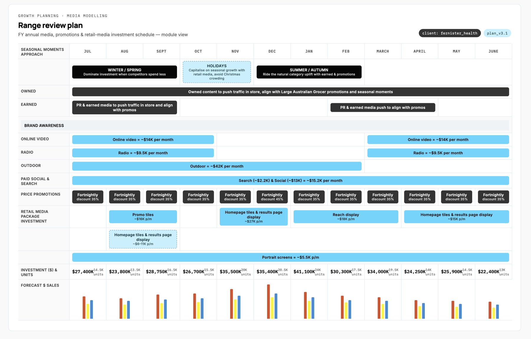Select the SUMMER / AUTUMN seasonal block
Image resolution: width=531 pixels, height=339 pixels.
point(309,72)
